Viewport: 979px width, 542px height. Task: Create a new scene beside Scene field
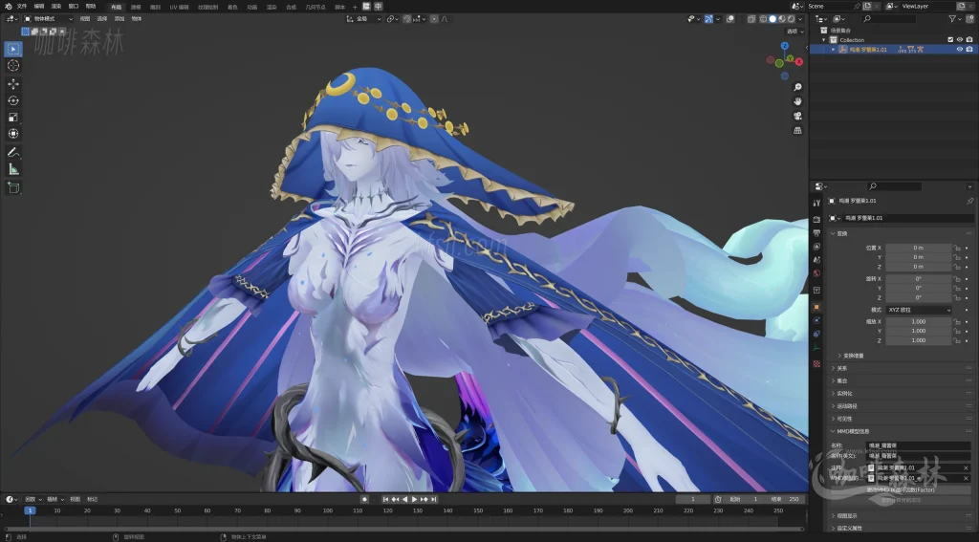coord(867,7)
